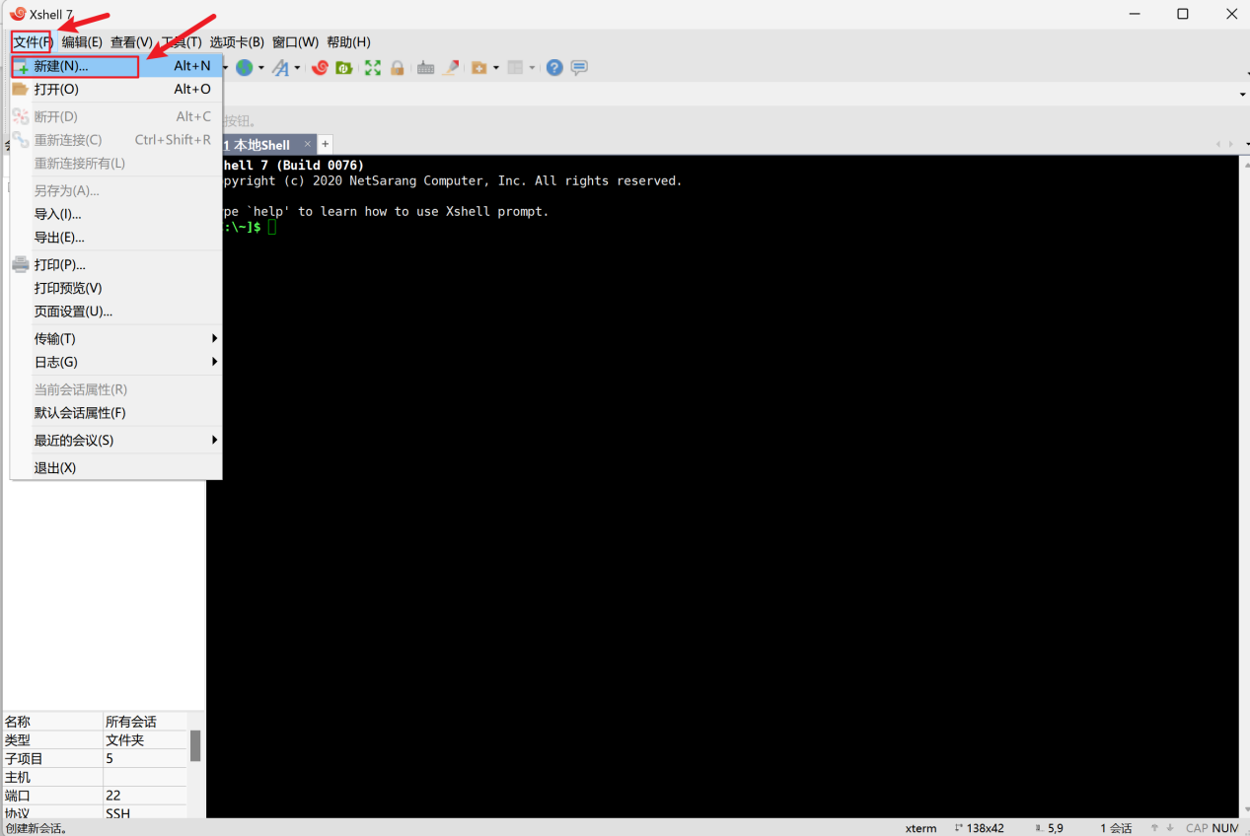
Task: Choose 新建(N)... from the file menu
Action: [x=116, y=66]
